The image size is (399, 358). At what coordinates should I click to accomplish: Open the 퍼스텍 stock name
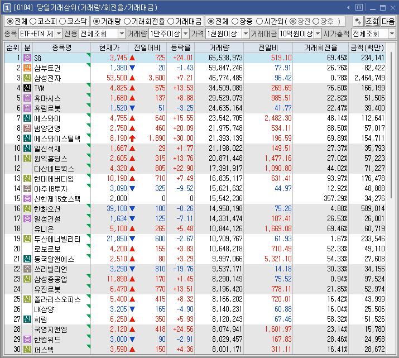(x=44, y=349)
